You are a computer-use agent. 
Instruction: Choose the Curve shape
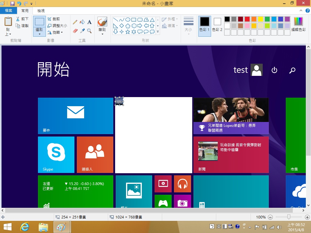click(x=121, y=20)
